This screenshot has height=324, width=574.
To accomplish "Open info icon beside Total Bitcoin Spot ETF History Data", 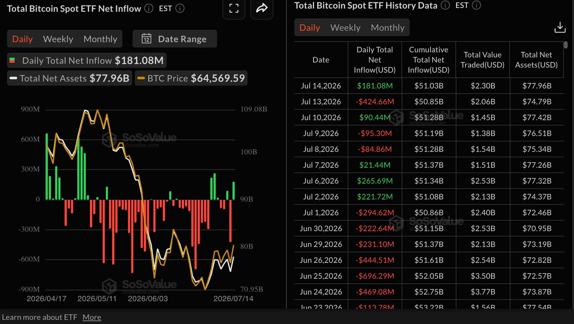I will click(x=445, y=5).
